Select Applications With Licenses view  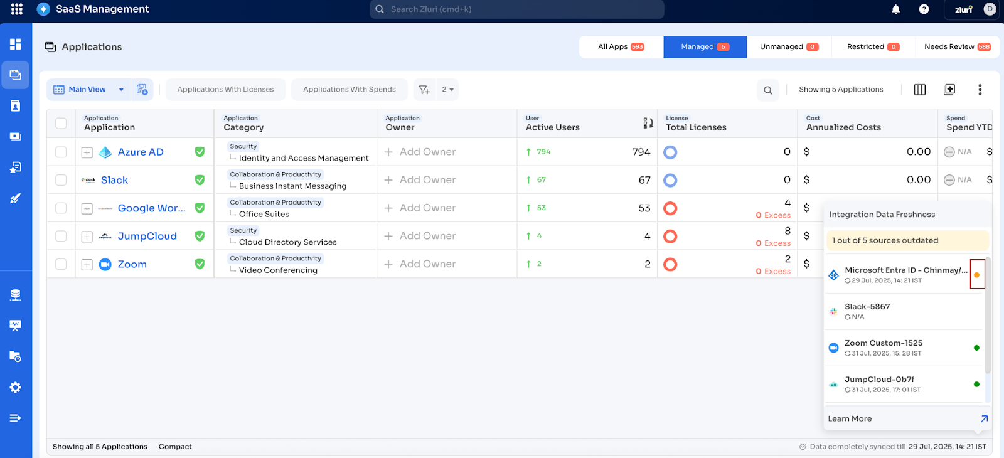tap(226, 90)
